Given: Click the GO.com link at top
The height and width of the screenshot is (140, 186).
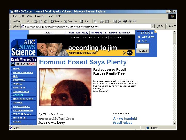Looking at the screenshot, I should 49,33.
